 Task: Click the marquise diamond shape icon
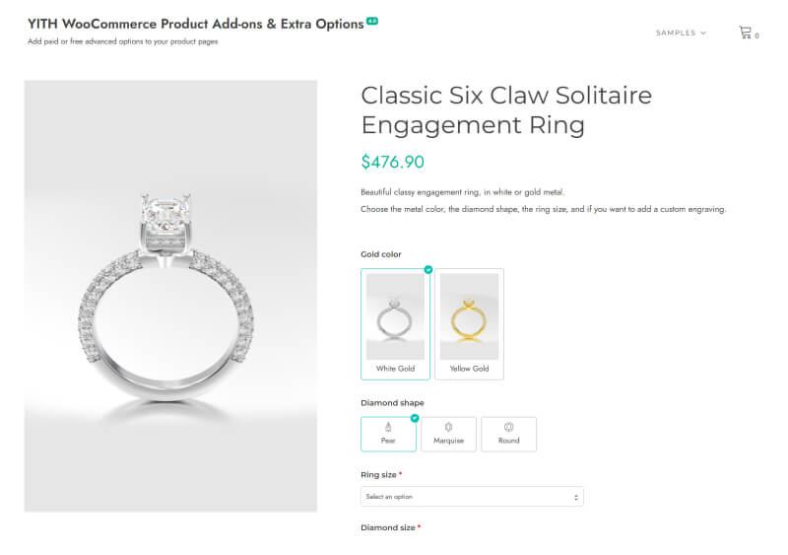click(x=448, y=427)
